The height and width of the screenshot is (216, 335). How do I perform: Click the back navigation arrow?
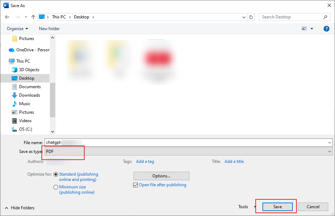(x=7, y=17)
